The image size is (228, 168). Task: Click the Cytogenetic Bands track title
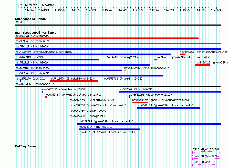[x=30, y=19]
